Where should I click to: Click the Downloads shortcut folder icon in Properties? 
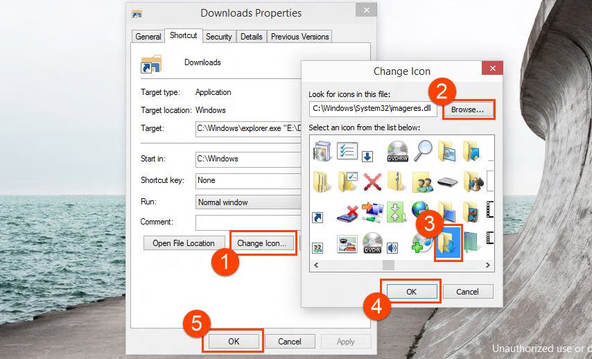(x=151, y=64)
